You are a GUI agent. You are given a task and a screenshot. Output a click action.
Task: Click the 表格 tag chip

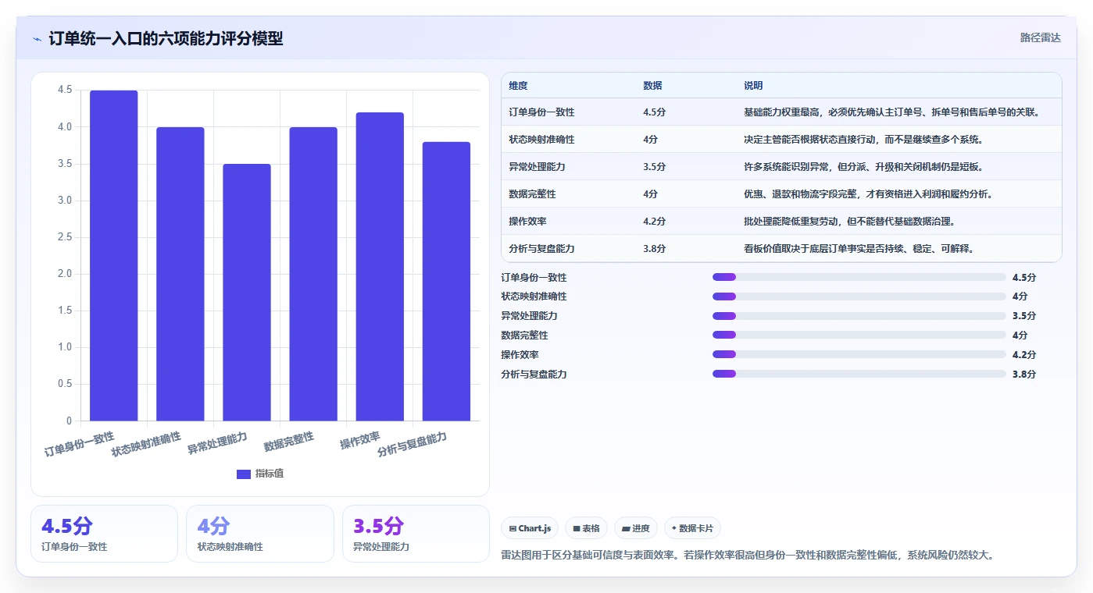[x=587, y=528]
